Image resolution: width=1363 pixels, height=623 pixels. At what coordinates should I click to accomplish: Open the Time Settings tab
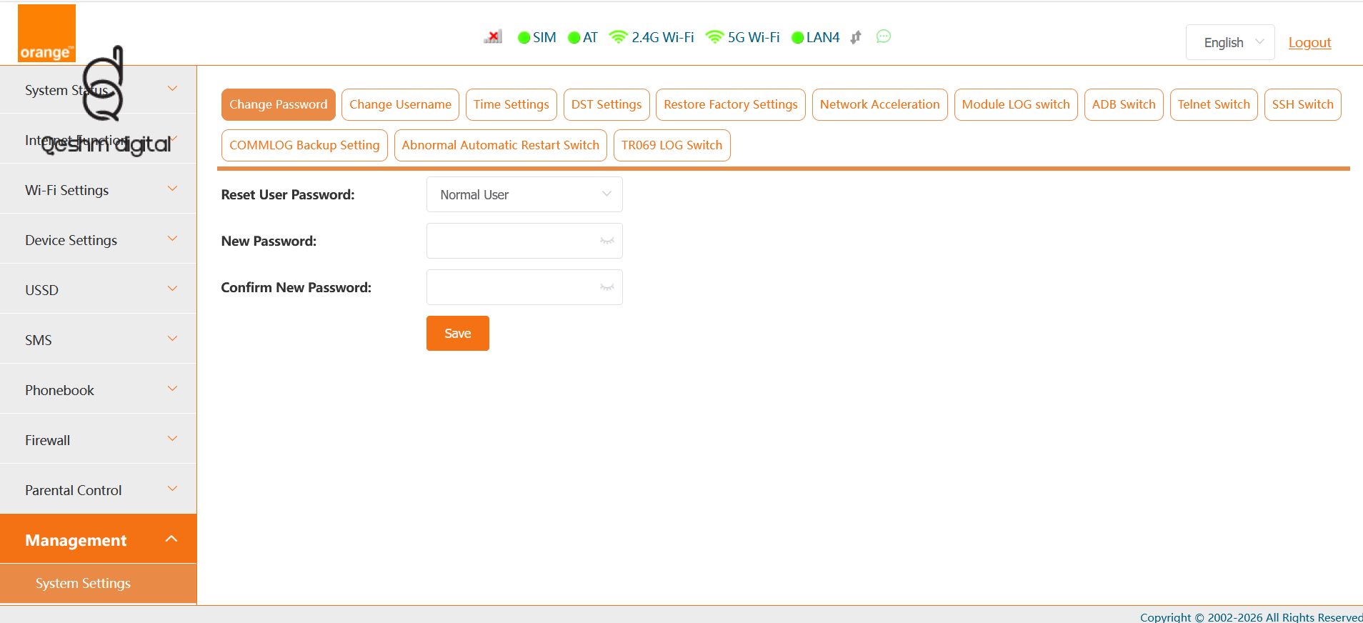[511, 104]
